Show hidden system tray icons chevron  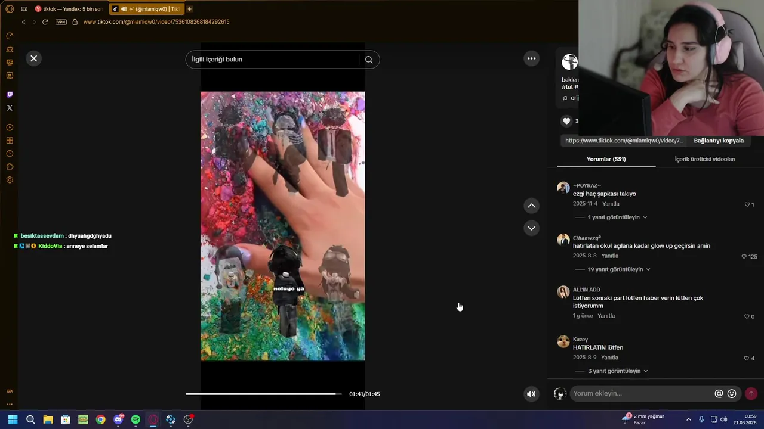click(688, 419)
